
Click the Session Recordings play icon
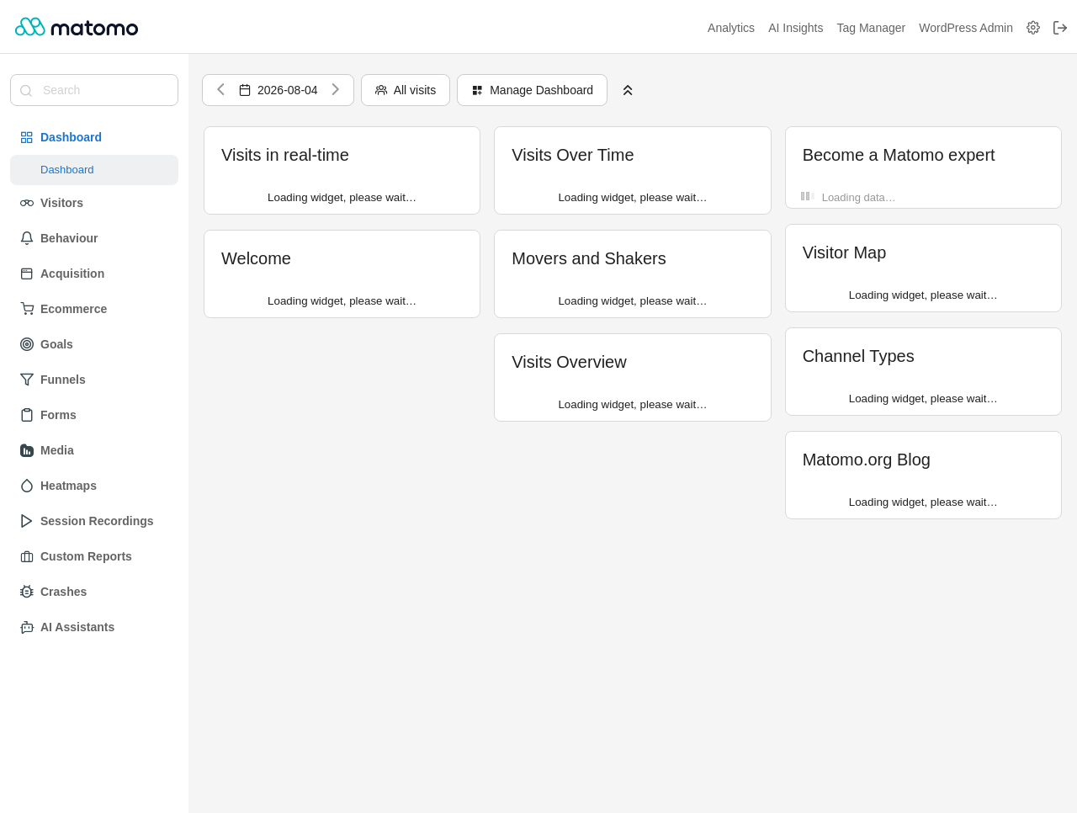pos(27,521)
